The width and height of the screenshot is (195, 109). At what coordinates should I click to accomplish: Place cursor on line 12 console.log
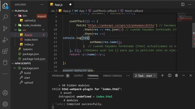click(x=76, y=38)
